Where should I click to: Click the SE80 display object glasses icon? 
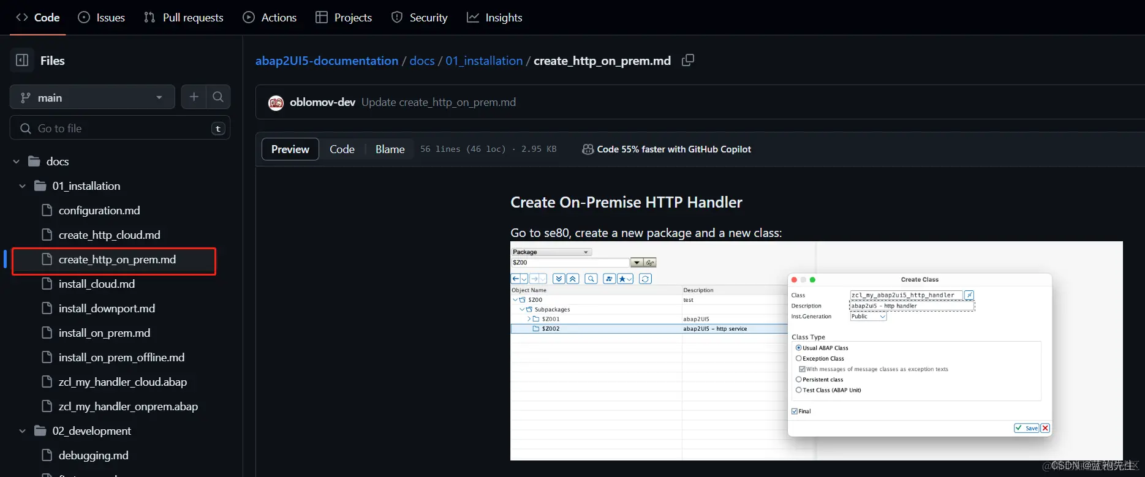pyautogui.click(x=650, y=262)
